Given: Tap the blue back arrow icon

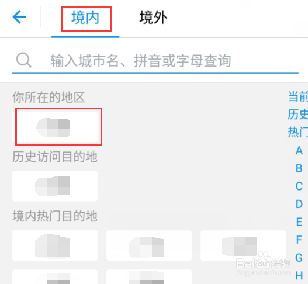Looking at the screenshot, I should point(19,17).
